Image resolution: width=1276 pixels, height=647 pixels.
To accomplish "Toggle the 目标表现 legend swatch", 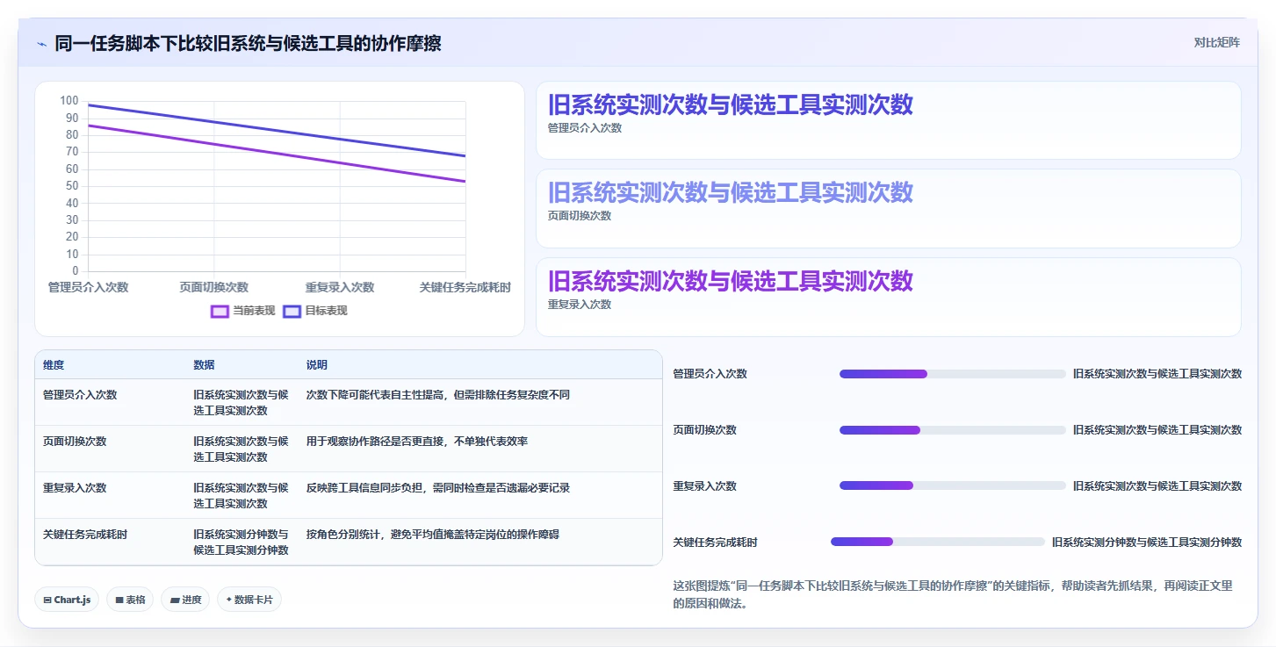I will (292, 311).
